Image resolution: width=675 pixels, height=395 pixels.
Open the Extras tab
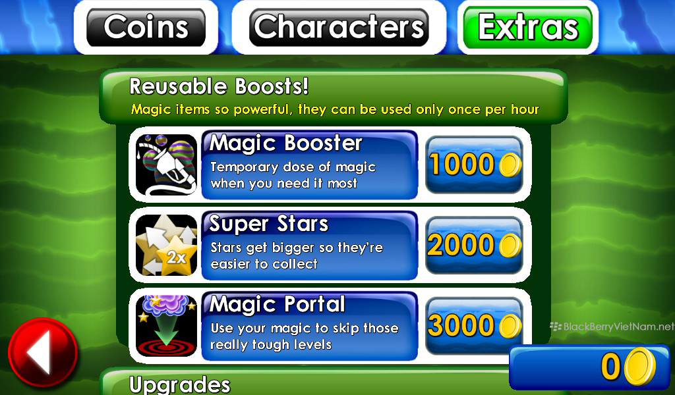coord(528,28)
